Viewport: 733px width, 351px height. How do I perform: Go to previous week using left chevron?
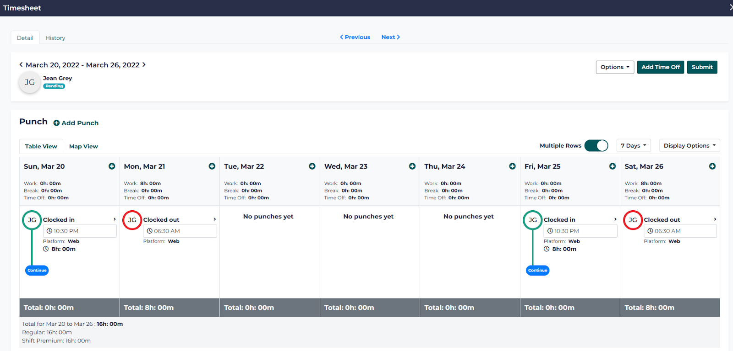[21, 65]
